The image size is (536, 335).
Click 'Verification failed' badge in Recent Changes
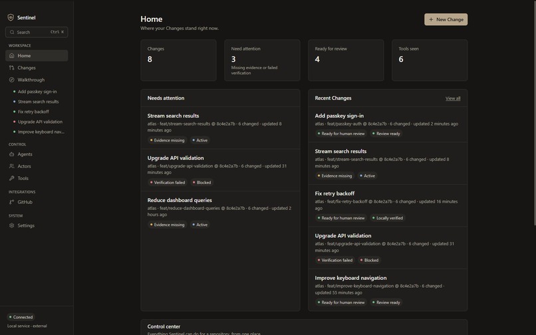coord(335,260)
